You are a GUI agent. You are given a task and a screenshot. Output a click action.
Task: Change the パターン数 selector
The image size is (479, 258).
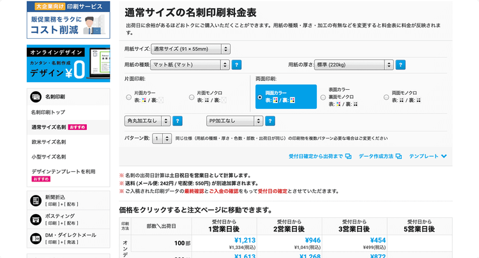point(162,139)
